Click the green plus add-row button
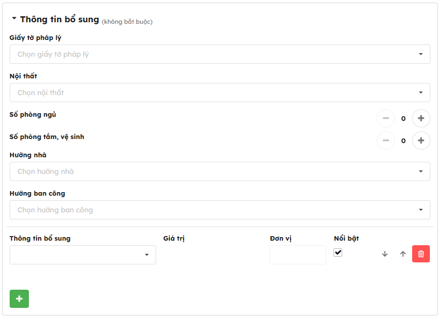Viewport: 440px width, 318px height. [x=19, y=299]
